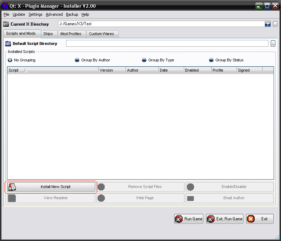Switch to the Custom Wares tab
The width and height of the screenshot is (281, 241).
(102, 34)
